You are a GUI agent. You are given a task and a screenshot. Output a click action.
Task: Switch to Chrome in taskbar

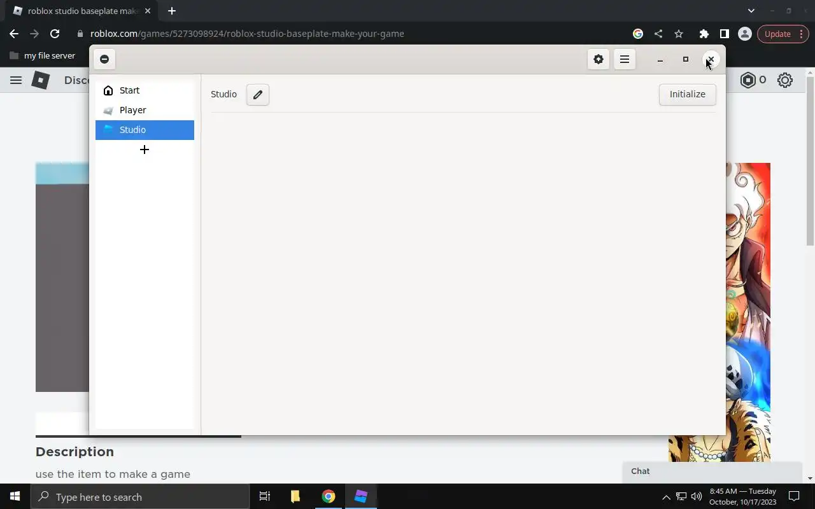(x=329, y=496)
